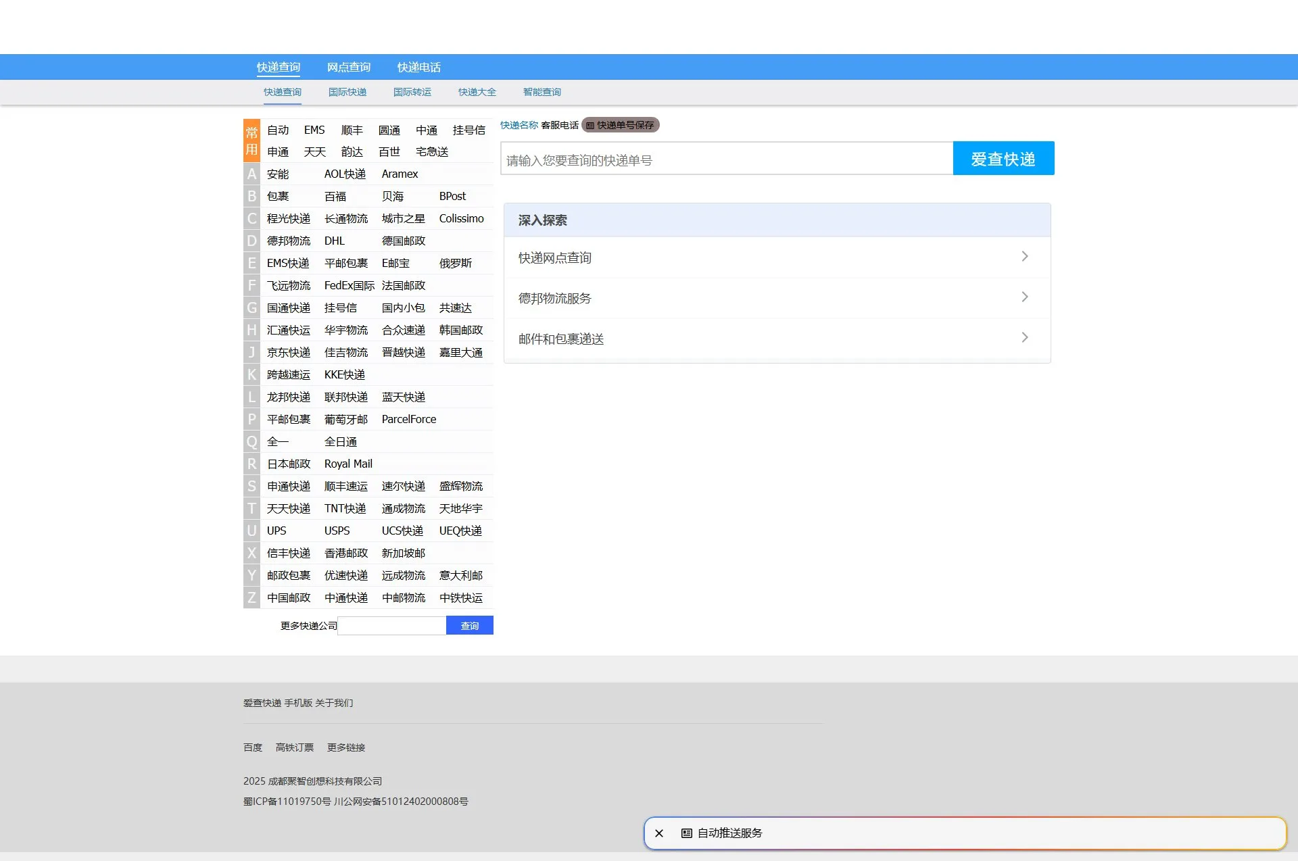This screenshot has height=861, width=1298.
Task: Select EMS in the common couriers row
Action: point(314,130)
